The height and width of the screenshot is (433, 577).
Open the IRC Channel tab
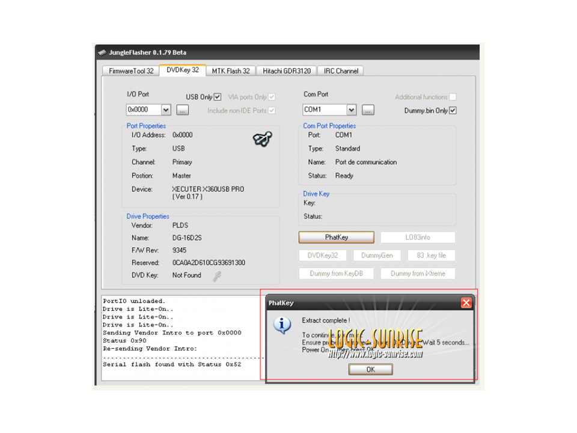(x=341, y=71)
